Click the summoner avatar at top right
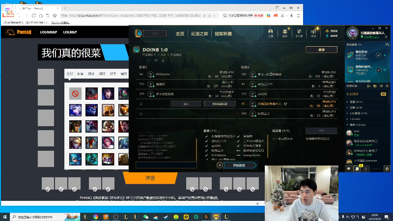 (353, 33)
